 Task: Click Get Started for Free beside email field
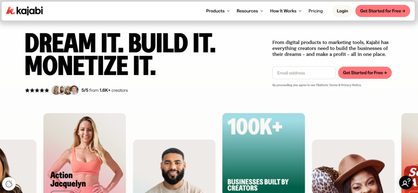click(365, 73)
